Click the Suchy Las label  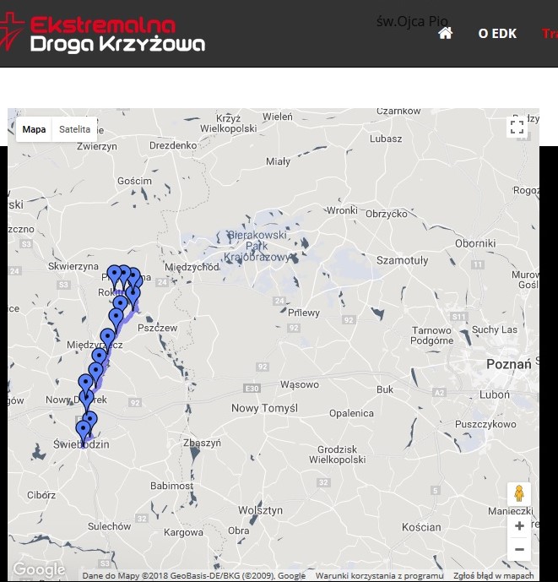click(x=494, y=329)
